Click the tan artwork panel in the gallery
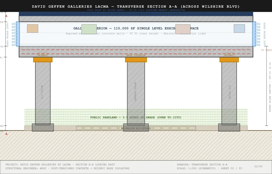 [33, 28]
